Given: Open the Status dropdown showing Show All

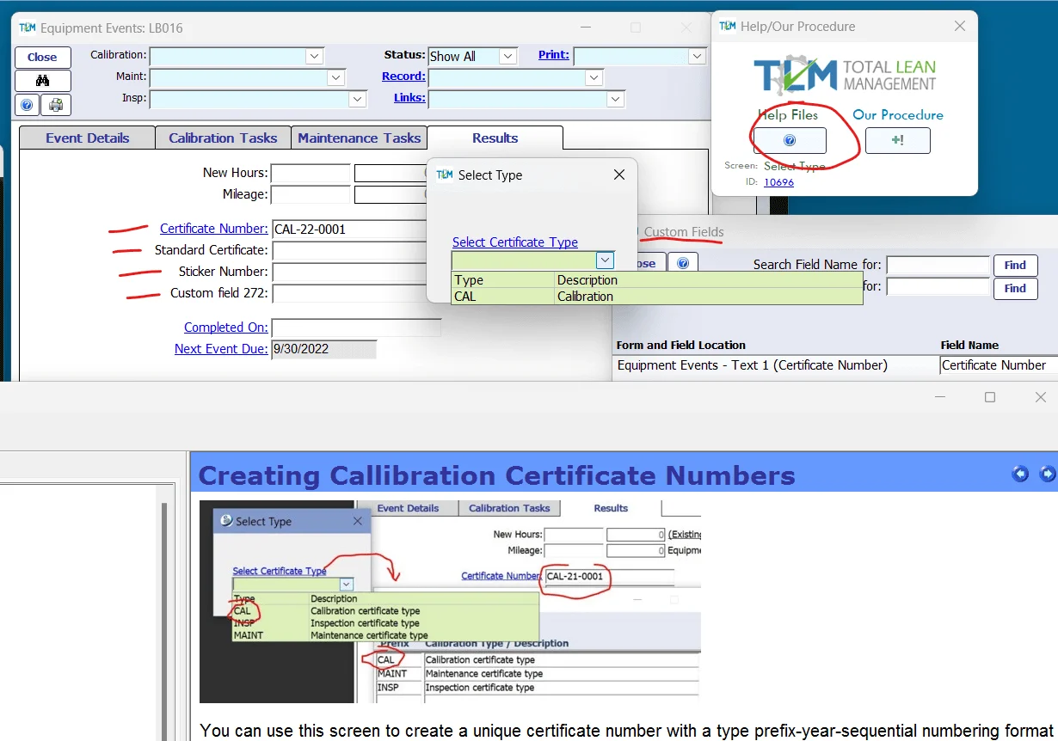Looking at the screenshot, I should (507, 57).
